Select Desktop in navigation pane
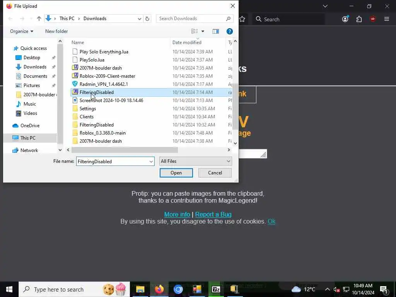This screenshot has height=297, width=396. pyautogui.click(x=32, y=58)
